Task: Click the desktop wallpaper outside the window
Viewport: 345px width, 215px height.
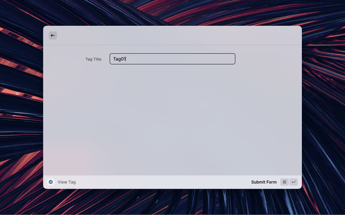Action: click(x=323, y=107)
